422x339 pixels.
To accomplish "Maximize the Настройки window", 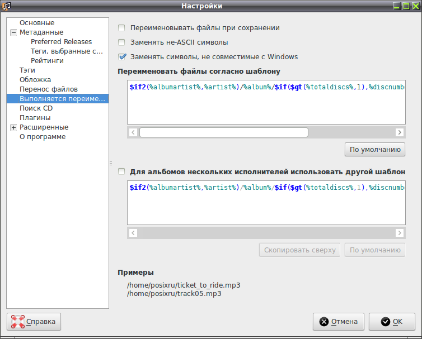I will 406,6.
